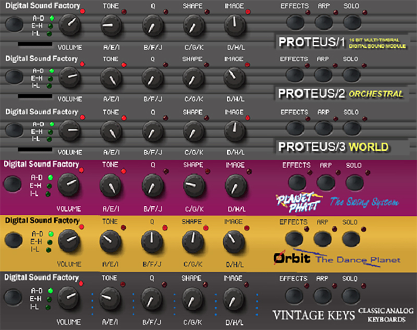Adjust the Proteus/1 Tone A/E/I knob
The image size is (417, 330).
pos(111,25)
